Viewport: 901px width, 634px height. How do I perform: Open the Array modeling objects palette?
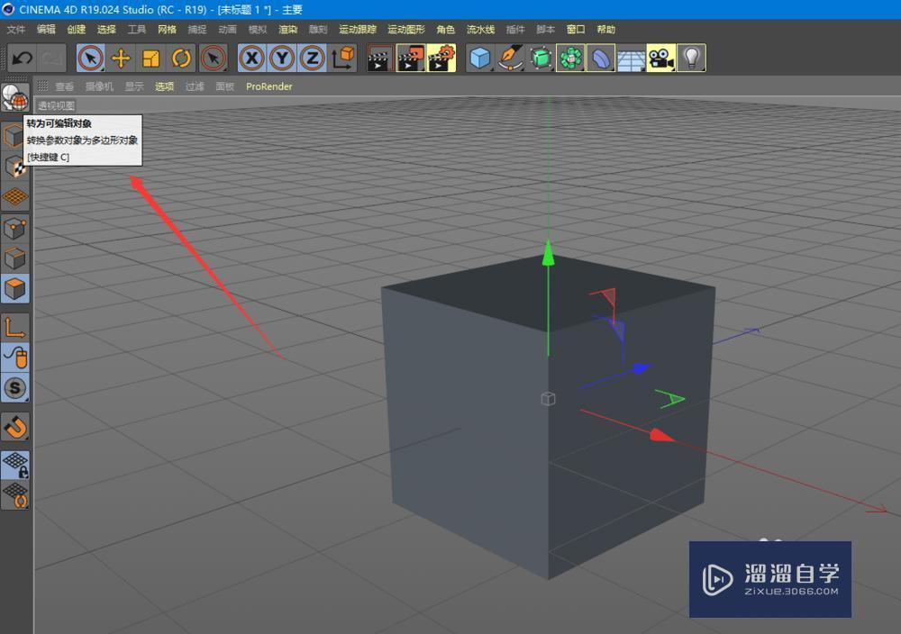coord(570,58)
